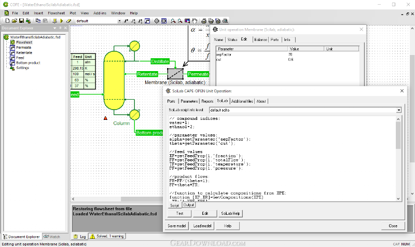The height and width of the screenshot is (247, 415).
Task: Switch to Balance tab in Membrane dialog
Action: [260, 40]
